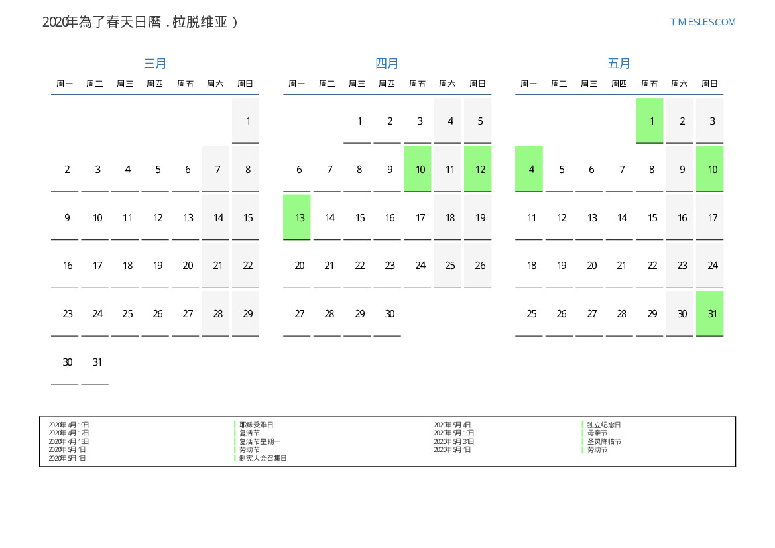Click the 三月 month heading

click(155, 64)
